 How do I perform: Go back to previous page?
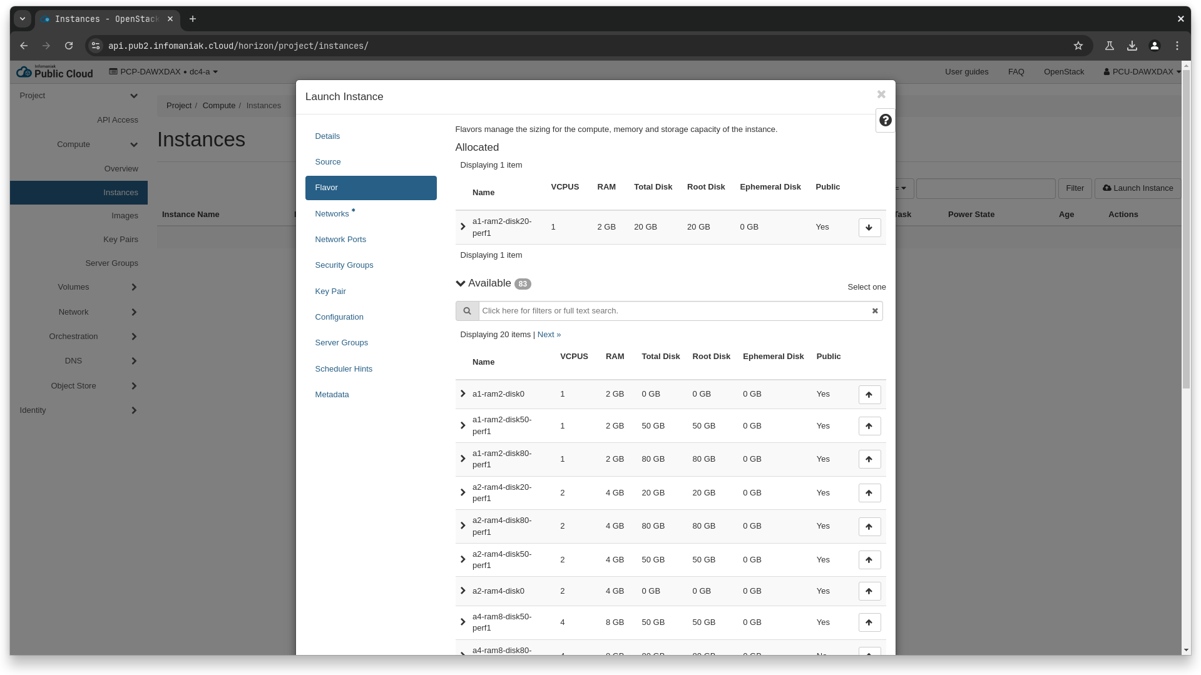24,46
